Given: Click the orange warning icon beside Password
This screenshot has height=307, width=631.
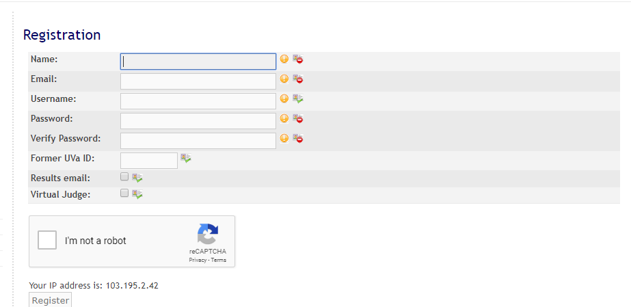Looking at the screenshot, I should (284, 118).
